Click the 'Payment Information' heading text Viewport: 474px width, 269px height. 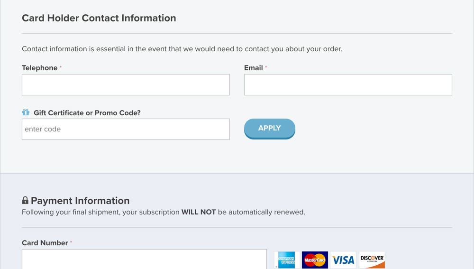pyautogui.click(x=80, y=201)
